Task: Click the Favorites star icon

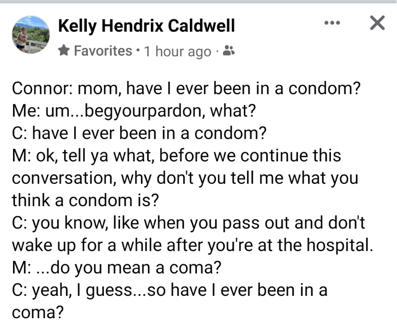Action: click(x=64, y=51)
